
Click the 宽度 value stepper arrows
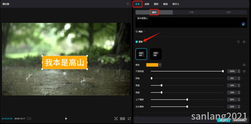point(239,92)
